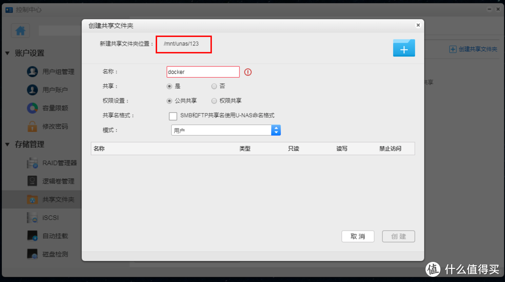The image size is (505, 282).
Task: Click the 读写 column header
Action: pyautogui.click(x=342, y=149)
